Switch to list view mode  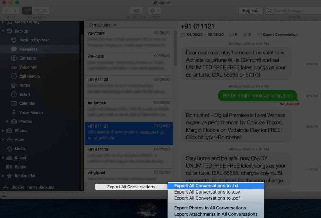(x=27, y=11)
